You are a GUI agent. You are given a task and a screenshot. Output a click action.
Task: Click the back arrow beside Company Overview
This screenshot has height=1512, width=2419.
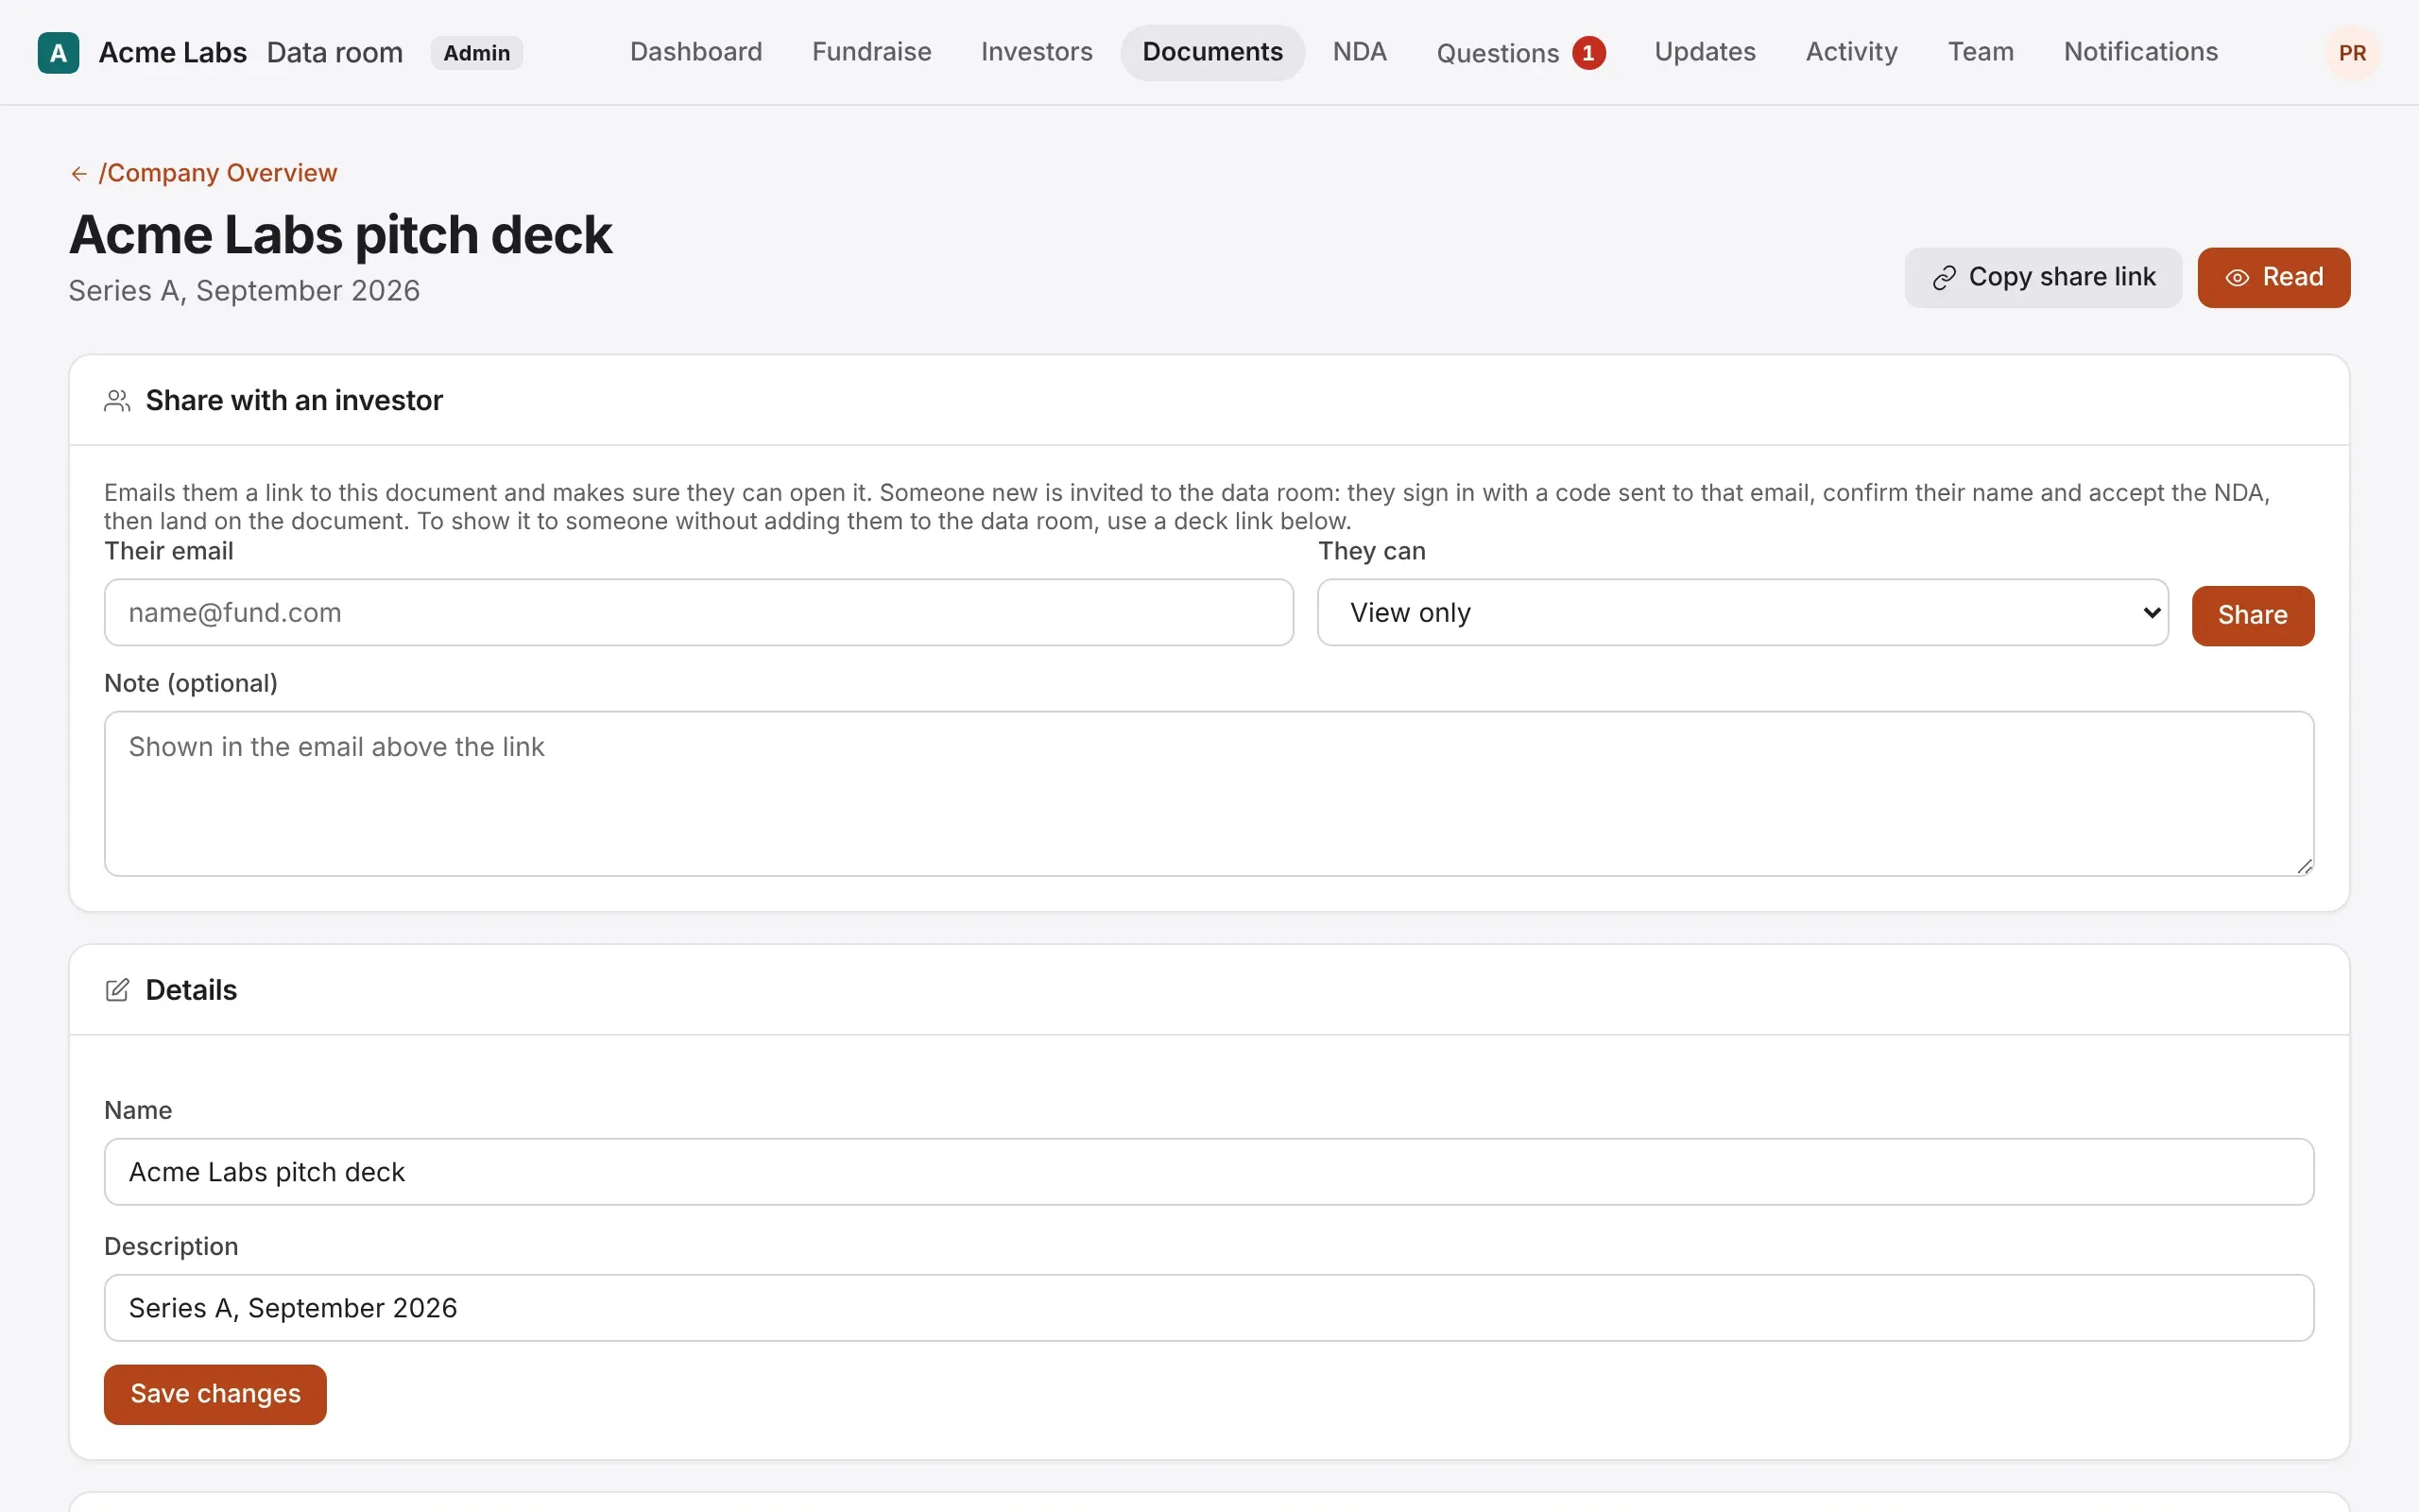79,174
